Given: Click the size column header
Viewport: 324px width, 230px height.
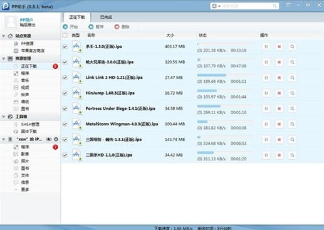Looking at the screenshot, I should [170, 35].
